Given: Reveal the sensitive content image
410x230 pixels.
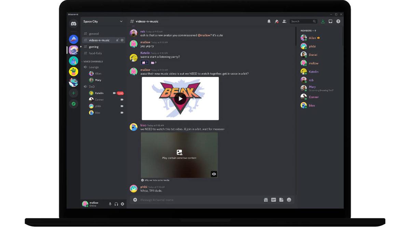Looking at the screenshot, I should tap(214, 174).
